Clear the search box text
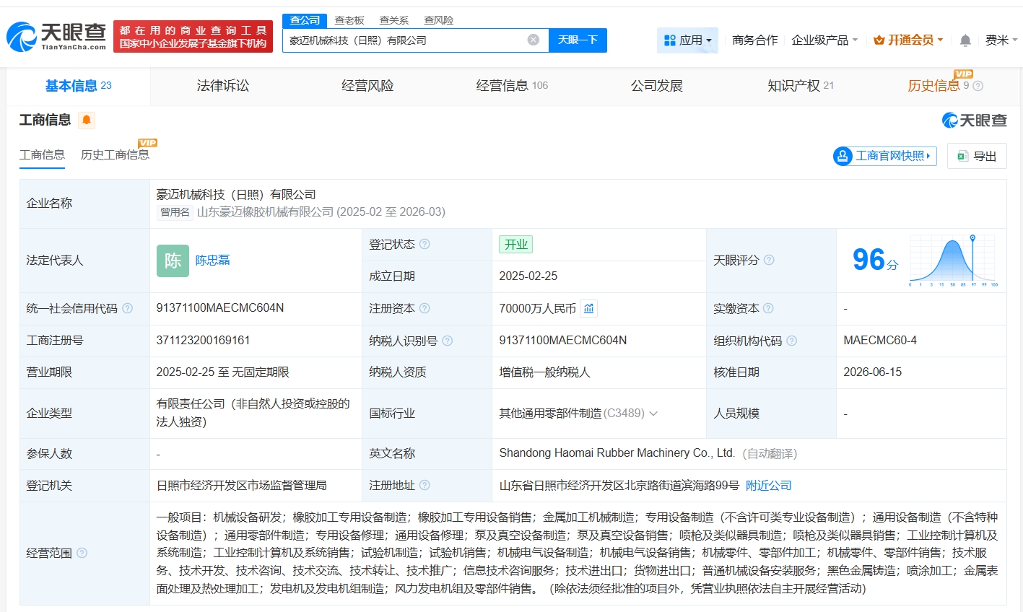 click(x=534, y=40)
